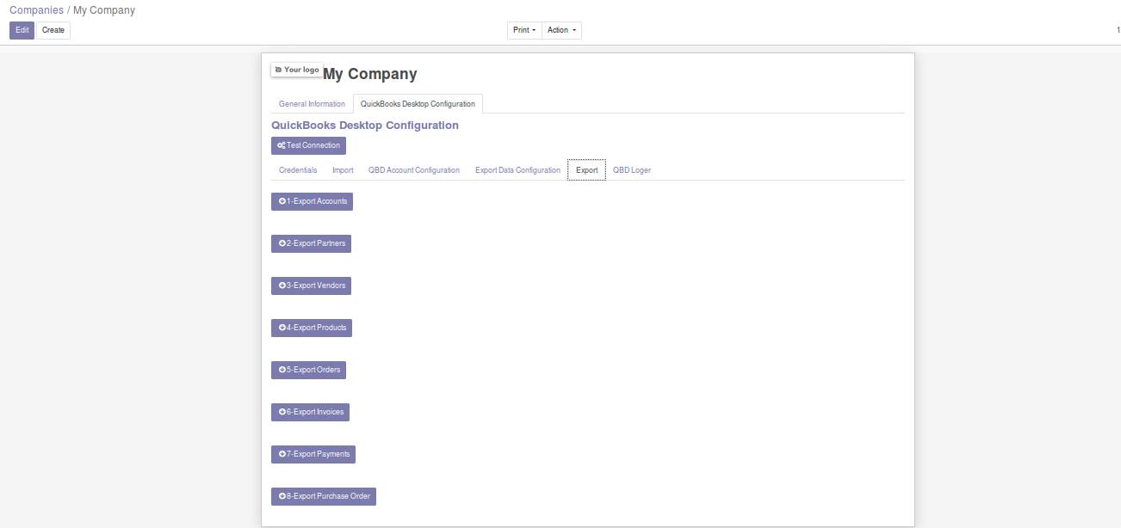Switch to General Information tab

pyautogui.click(x=312, y=104)
